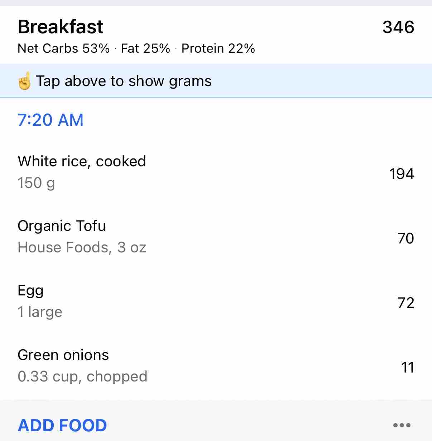Toggle macros line to show grams

coord(136,48)
